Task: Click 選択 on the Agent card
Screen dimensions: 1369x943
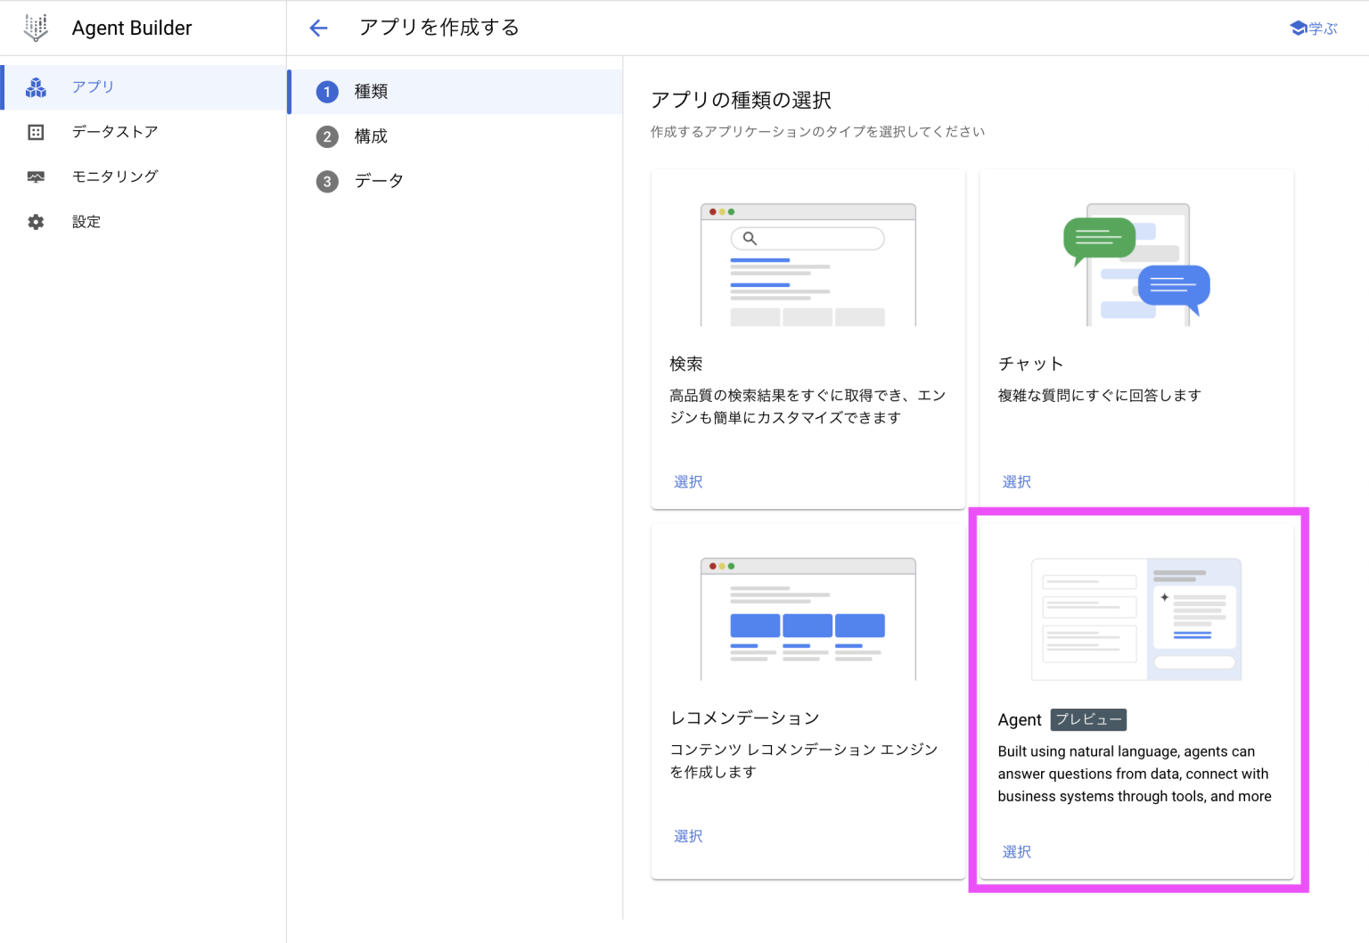Action: (x=1016, y=851)
